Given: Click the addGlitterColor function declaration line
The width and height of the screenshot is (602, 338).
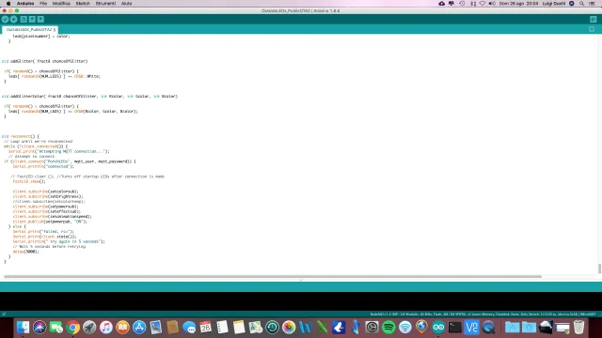Looking at the screenshot, I should (89, 96).
